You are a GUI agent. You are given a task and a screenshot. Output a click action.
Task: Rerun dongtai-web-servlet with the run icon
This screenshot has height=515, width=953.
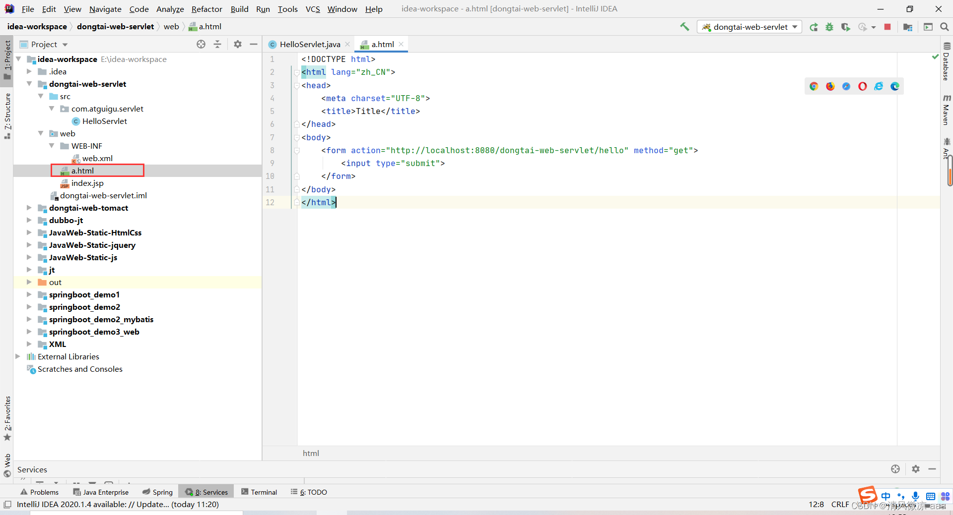coord(814,27)
